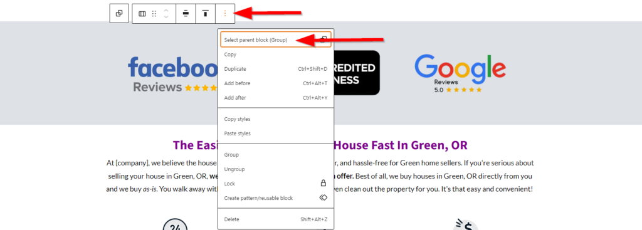Image resolution: width=642 pixels, height=230 pixels.
Task: Open vertical alignment top control
Action: tap(206, 14)
